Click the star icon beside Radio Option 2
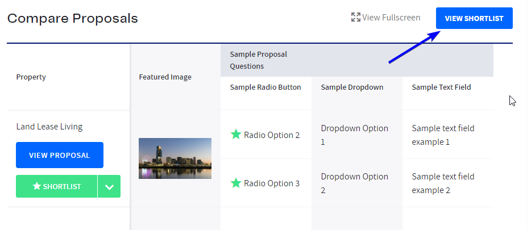Viewport: 527px width, 230px height. tap(235, 135)
